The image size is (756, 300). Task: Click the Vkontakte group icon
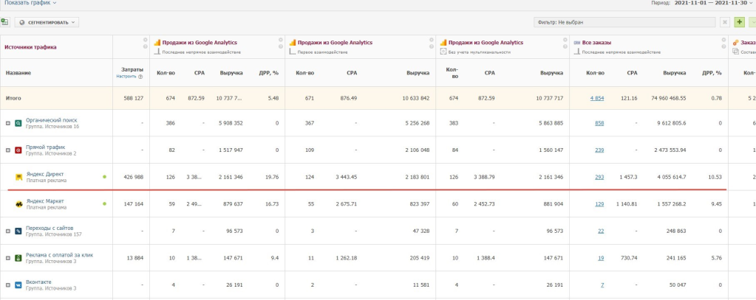(x=18, y=285)
